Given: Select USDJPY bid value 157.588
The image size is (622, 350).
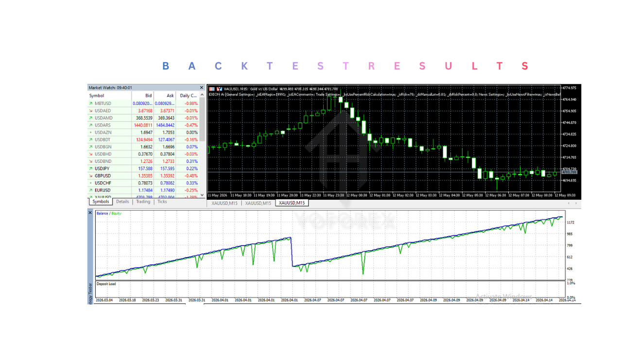Looking at the screenshot, I should 145,168.
